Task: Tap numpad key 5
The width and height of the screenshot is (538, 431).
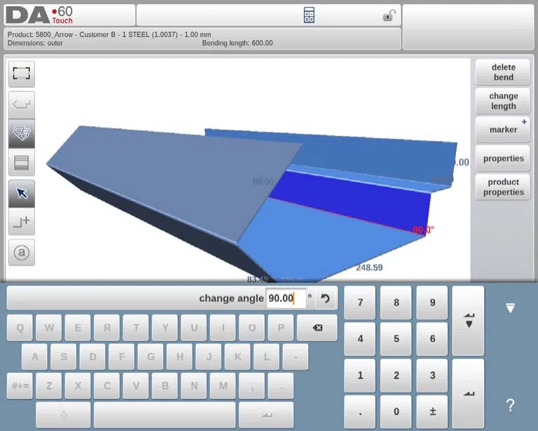Action: pos(396,339)
